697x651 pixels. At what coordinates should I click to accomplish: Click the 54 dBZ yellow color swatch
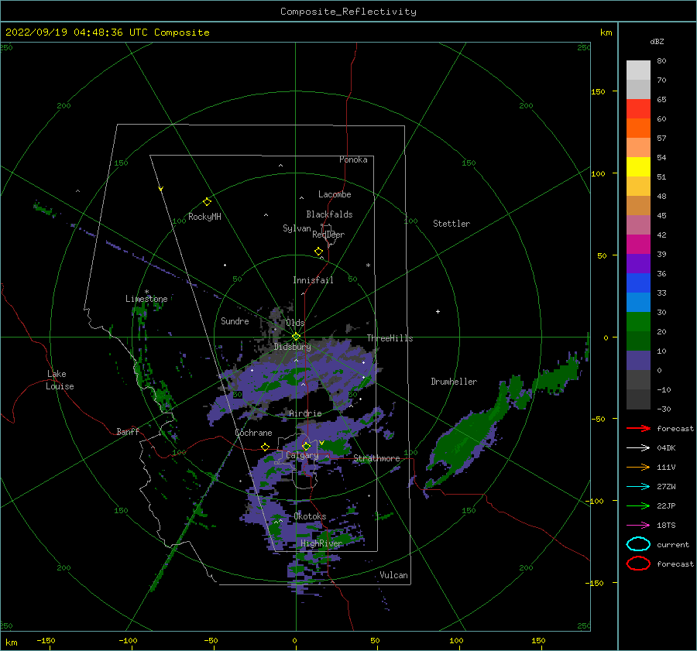click(x=638, y=166)
